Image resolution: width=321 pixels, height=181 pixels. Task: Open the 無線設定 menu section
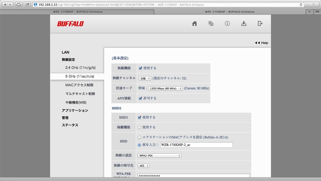(68, 59)
